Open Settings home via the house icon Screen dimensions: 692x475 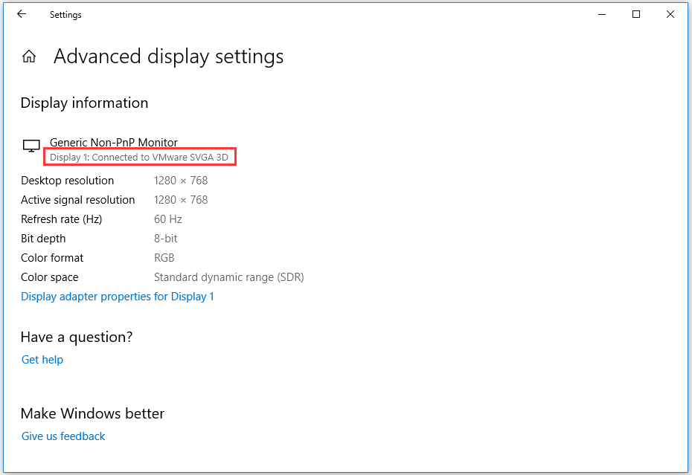29,56
